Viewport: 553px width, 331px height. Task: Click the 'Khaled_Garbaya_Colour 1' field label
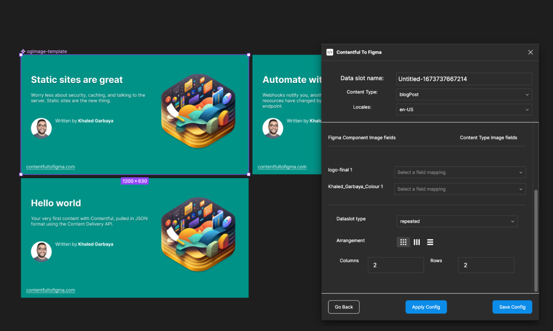[356, 186]
